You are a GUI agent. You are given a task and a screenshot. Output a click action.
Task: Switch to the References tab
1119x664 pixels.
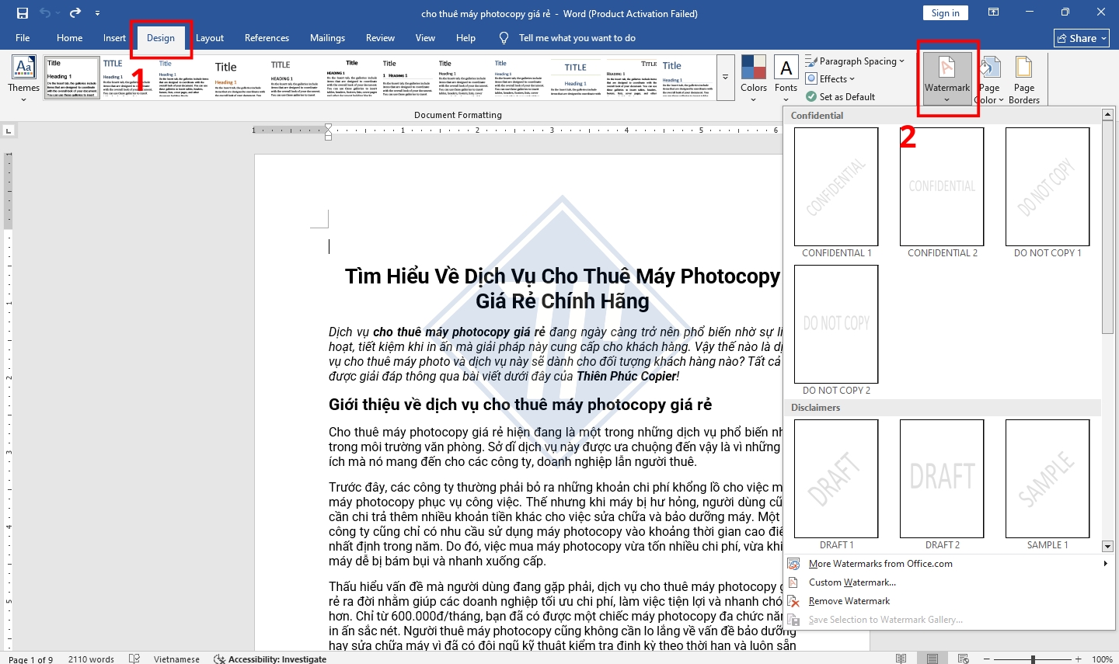[267, 37]
